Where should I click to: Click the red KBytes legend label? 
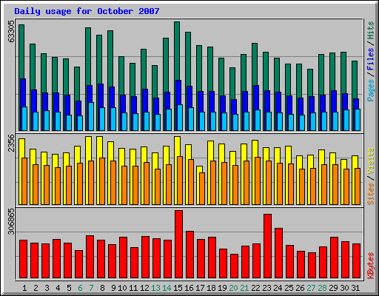(x=371, y=266)
